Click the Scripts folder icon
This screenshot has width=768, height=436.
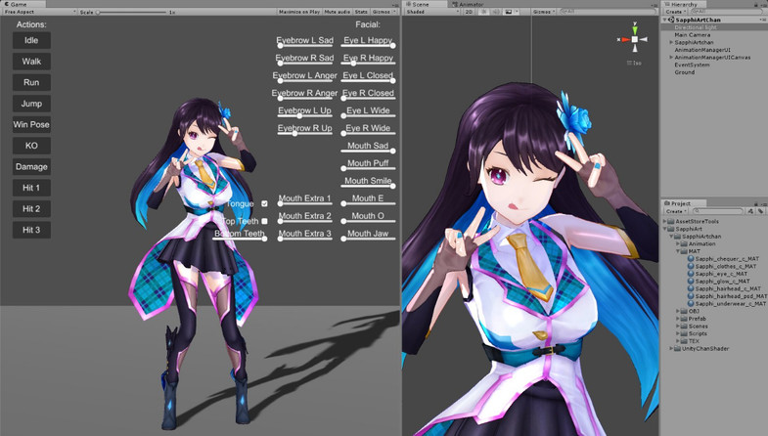684,333
